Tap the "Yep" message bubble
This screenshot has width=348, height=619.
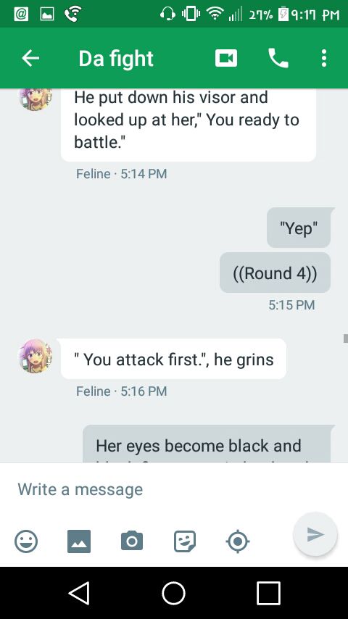[299, 228]
